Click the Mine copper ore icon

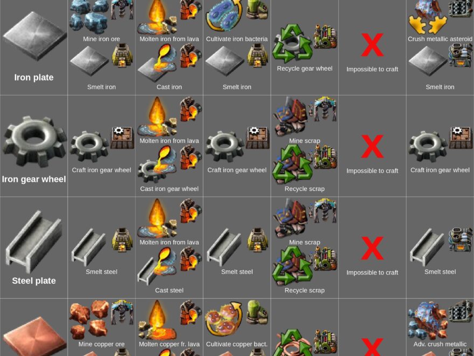point(89,320)
